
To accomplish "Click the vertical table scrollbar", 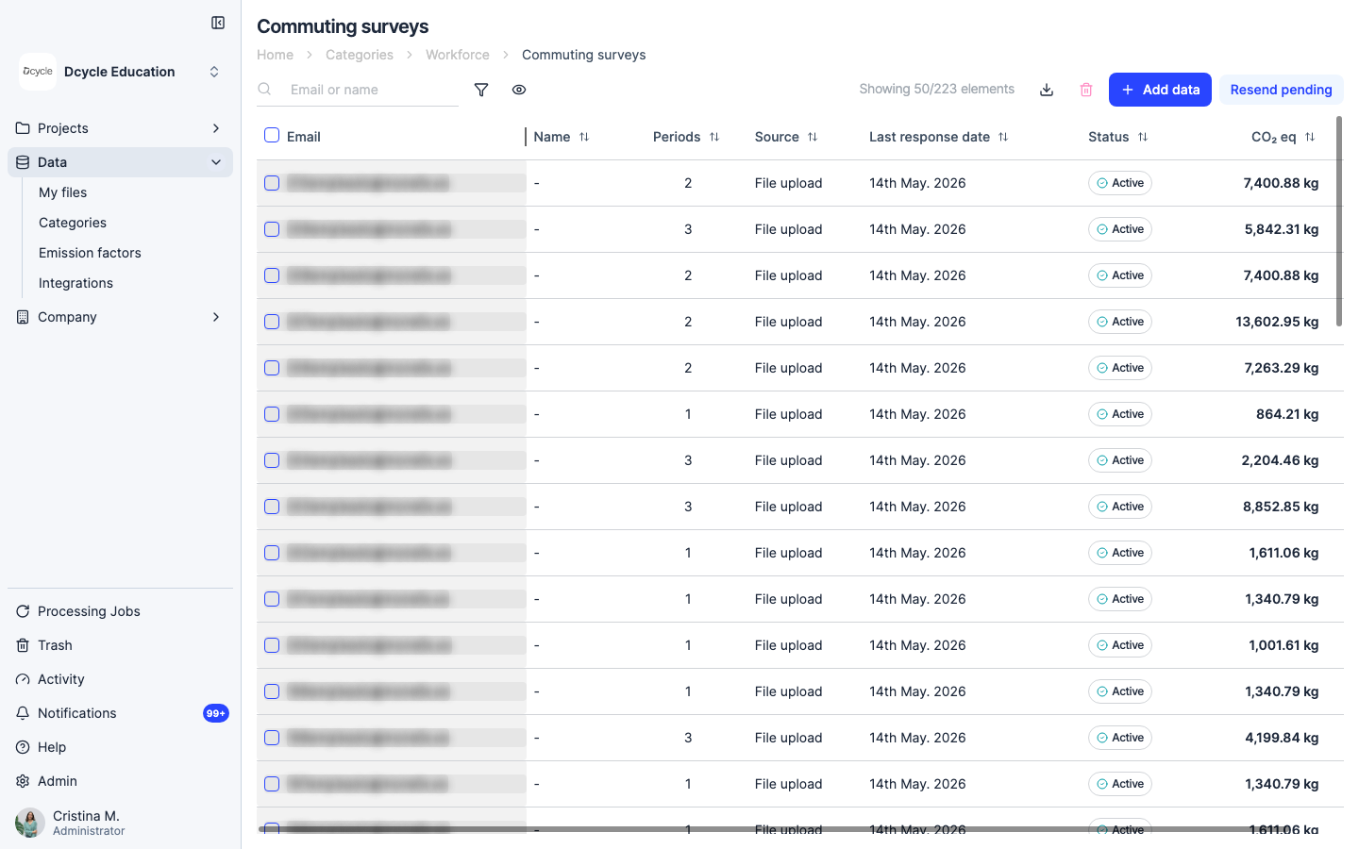I will coord(1339,222).
